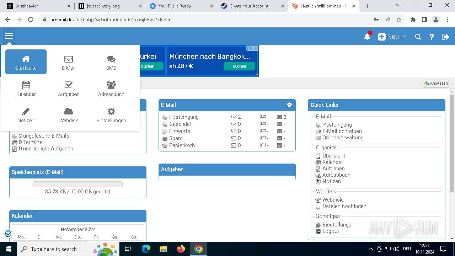Close the ad with the X icon

(x=256, y=48)
